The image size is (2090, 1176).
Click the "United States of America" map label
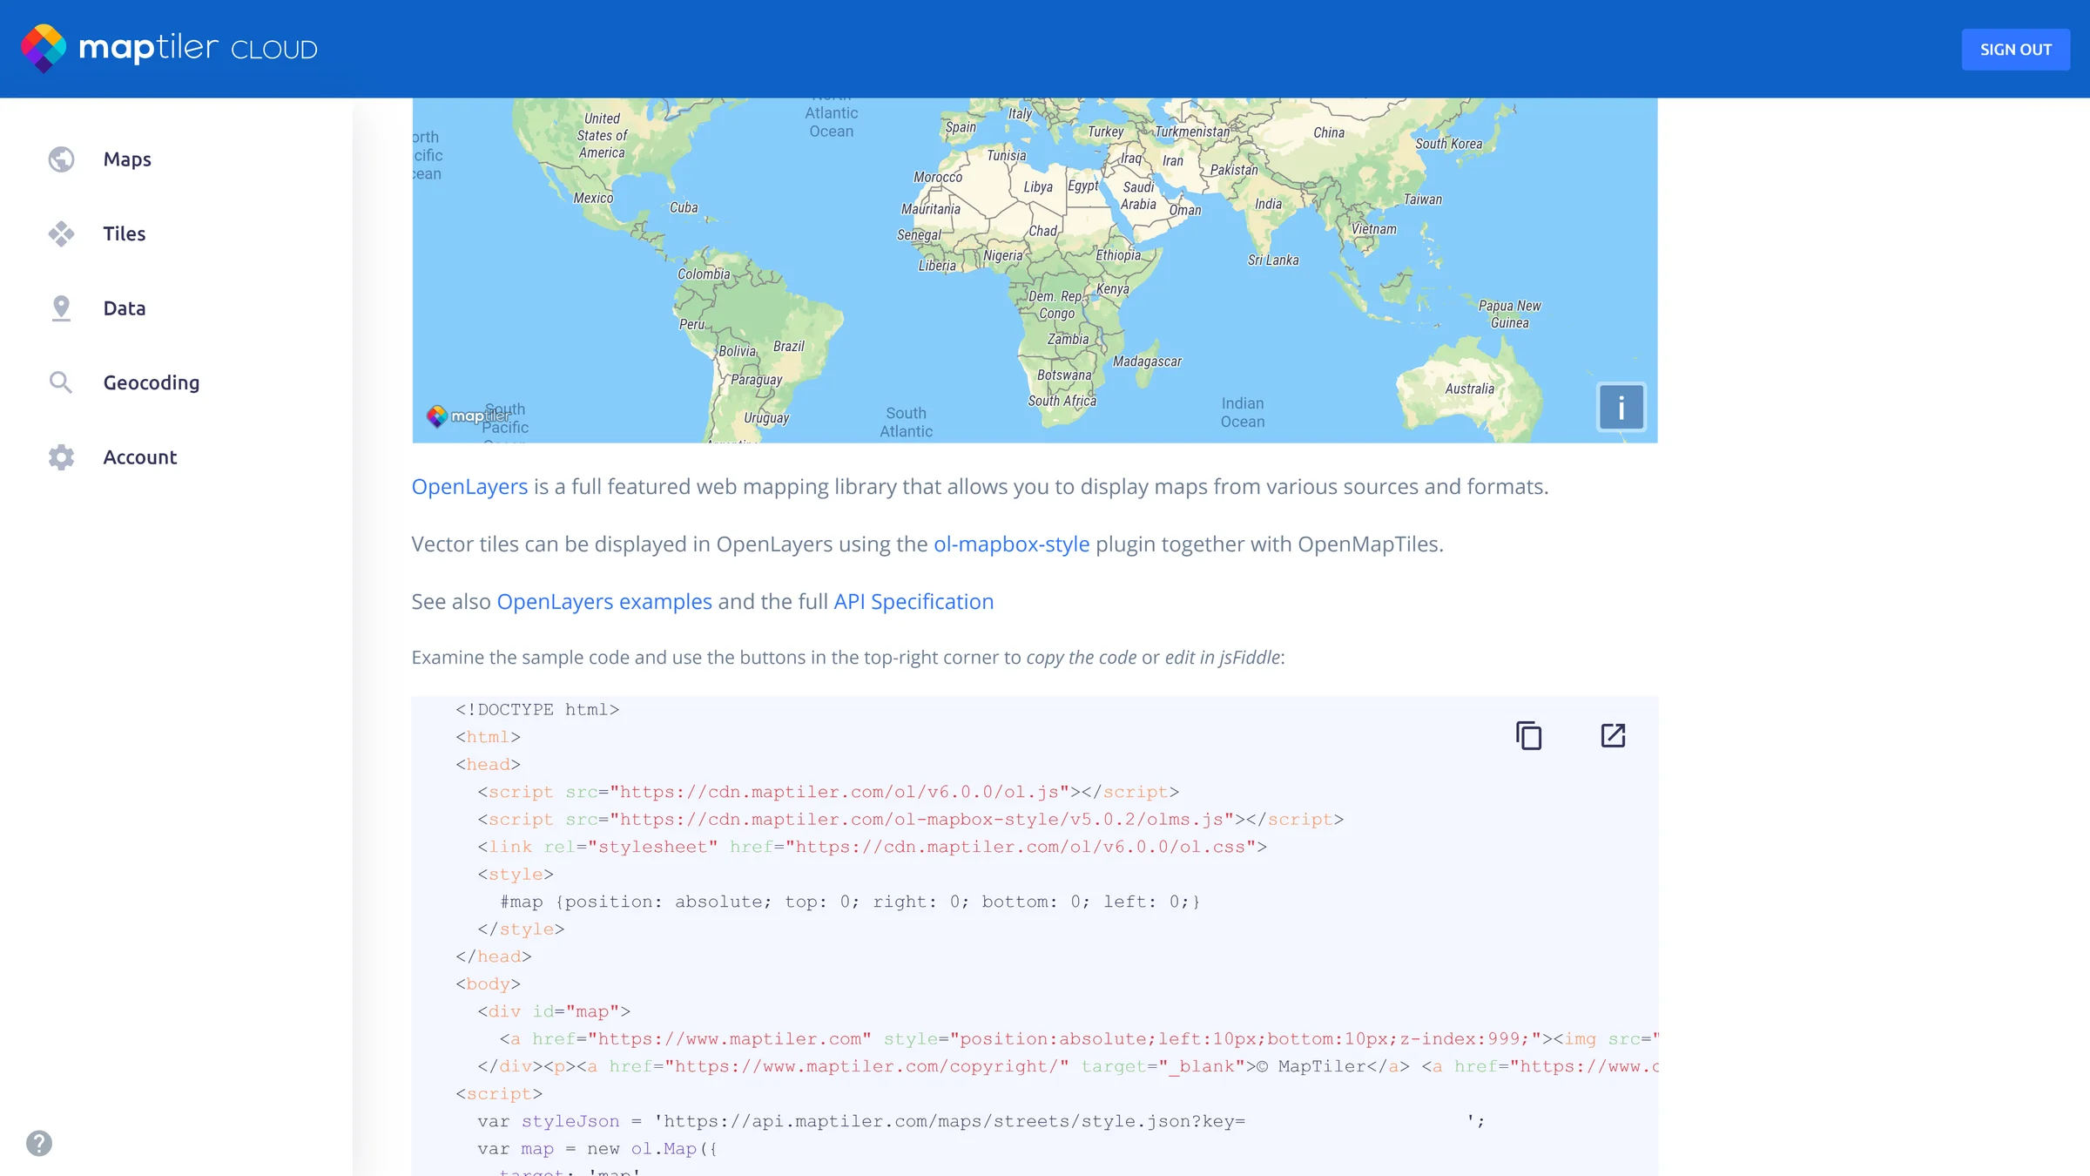pyautogui.click(x=602, y=135)
